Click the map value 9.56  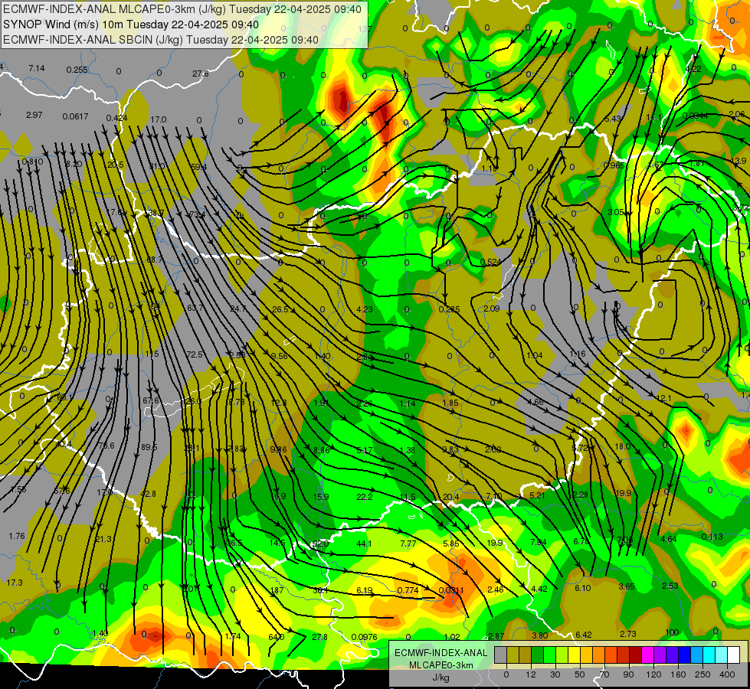[x=280, y=356]
